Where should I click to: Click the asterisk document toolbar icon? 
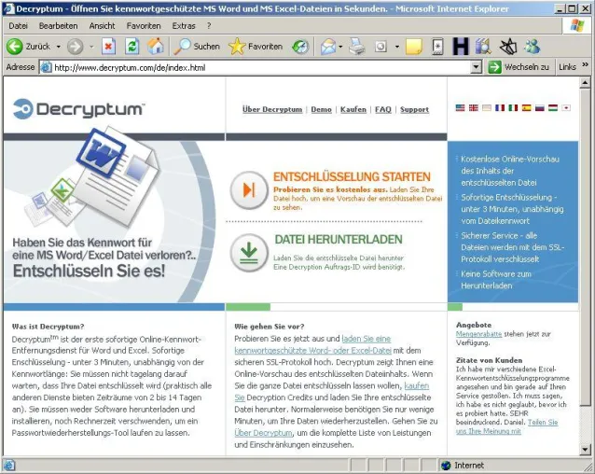(x=438, y=47)
